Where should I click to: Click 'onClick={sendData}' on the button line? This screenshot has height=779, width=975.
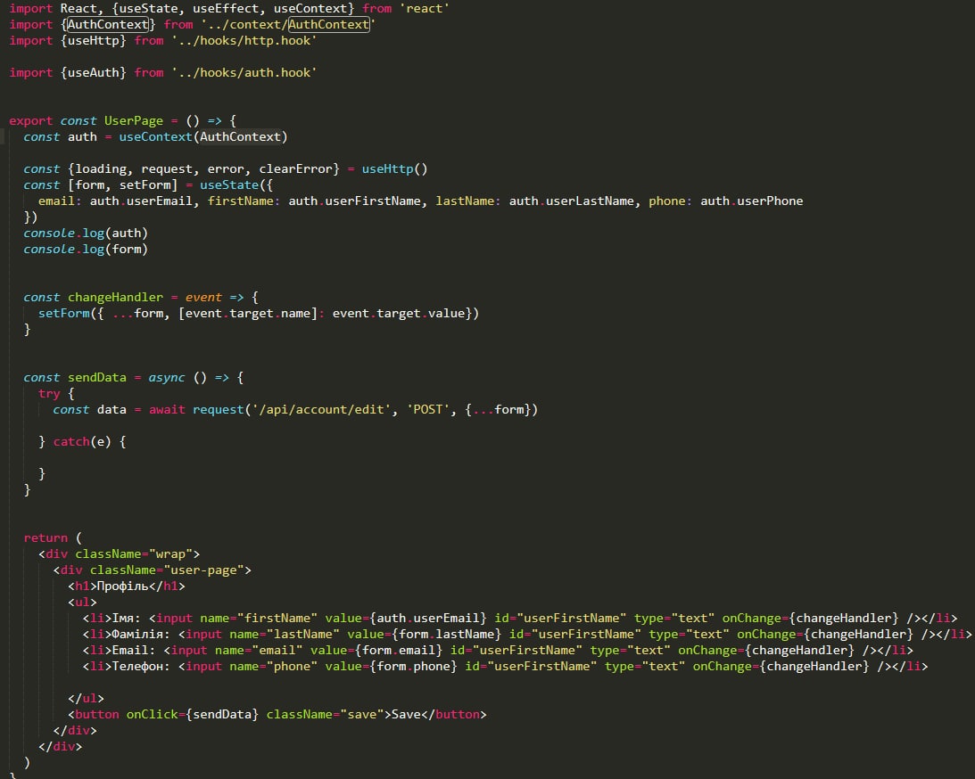tap(192, 715)
